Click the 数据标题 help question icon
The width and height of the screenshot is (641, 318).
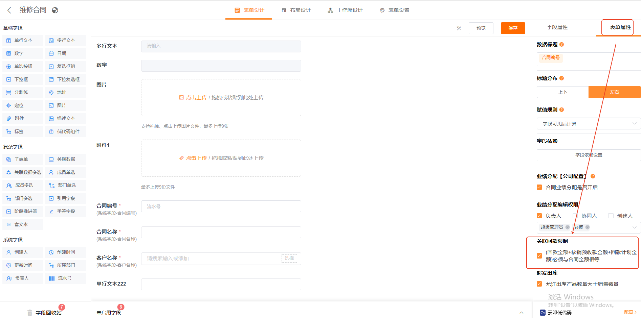click(x=561, y=45)
